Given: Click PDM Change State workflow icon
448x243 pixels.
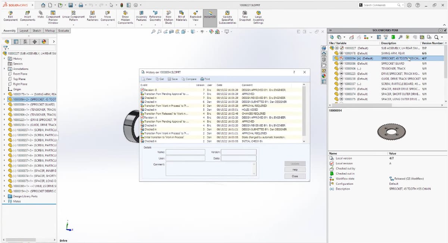Looking at the screenshot, I should 365,37.
